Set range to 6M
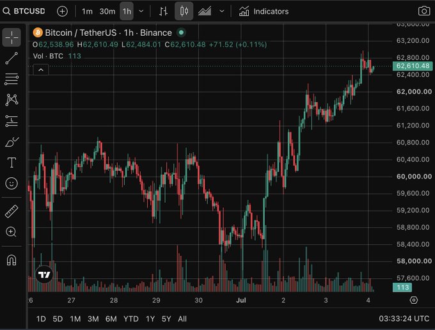 111,319
